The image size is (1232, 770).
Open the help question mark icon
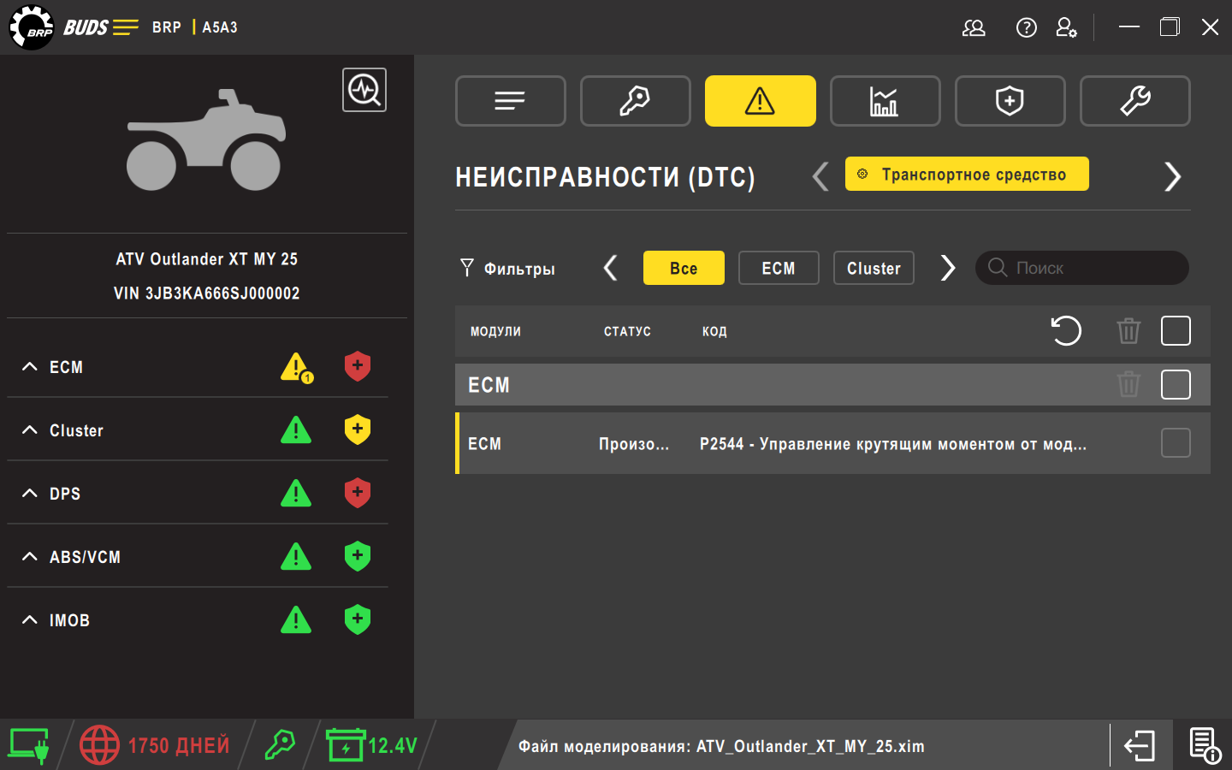tap(1026, 27)
